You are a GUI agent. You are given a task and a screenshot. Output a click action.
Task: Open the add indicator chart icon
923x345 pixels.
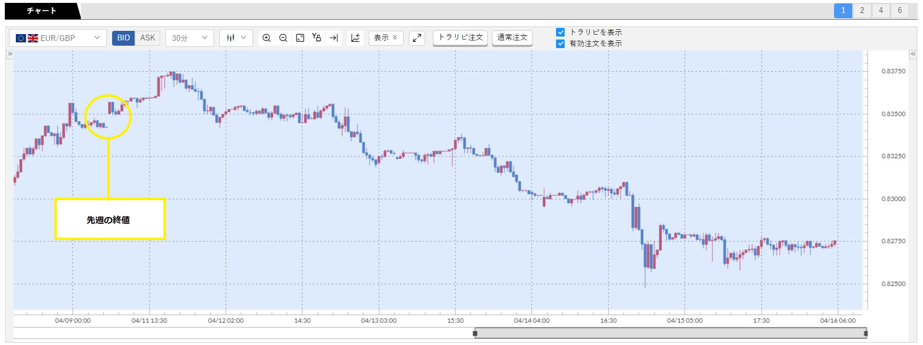(x=355, y=38)
